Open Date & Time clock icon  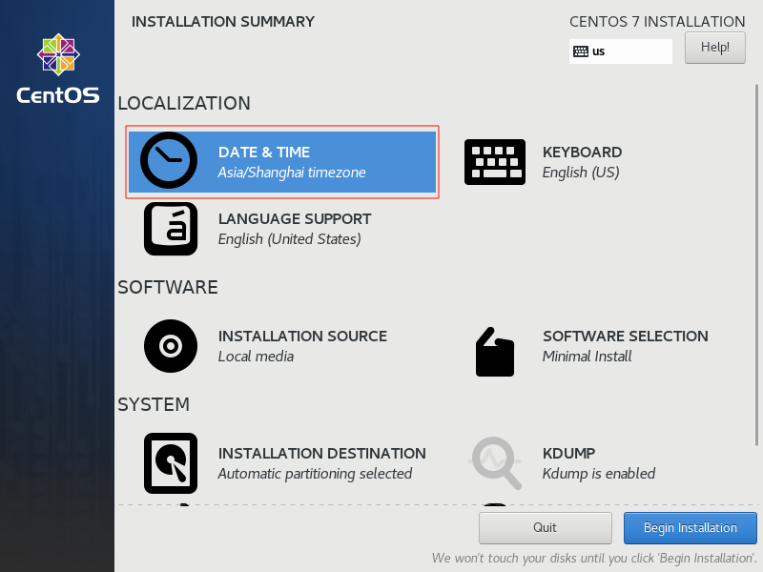(x=169, y=160)
